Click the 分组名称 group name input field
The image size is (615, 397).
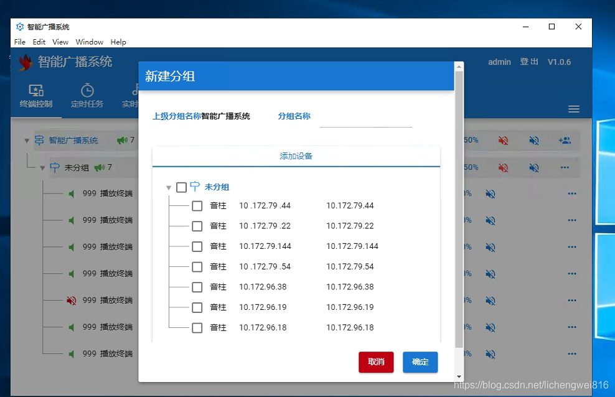tap(365, 120)
